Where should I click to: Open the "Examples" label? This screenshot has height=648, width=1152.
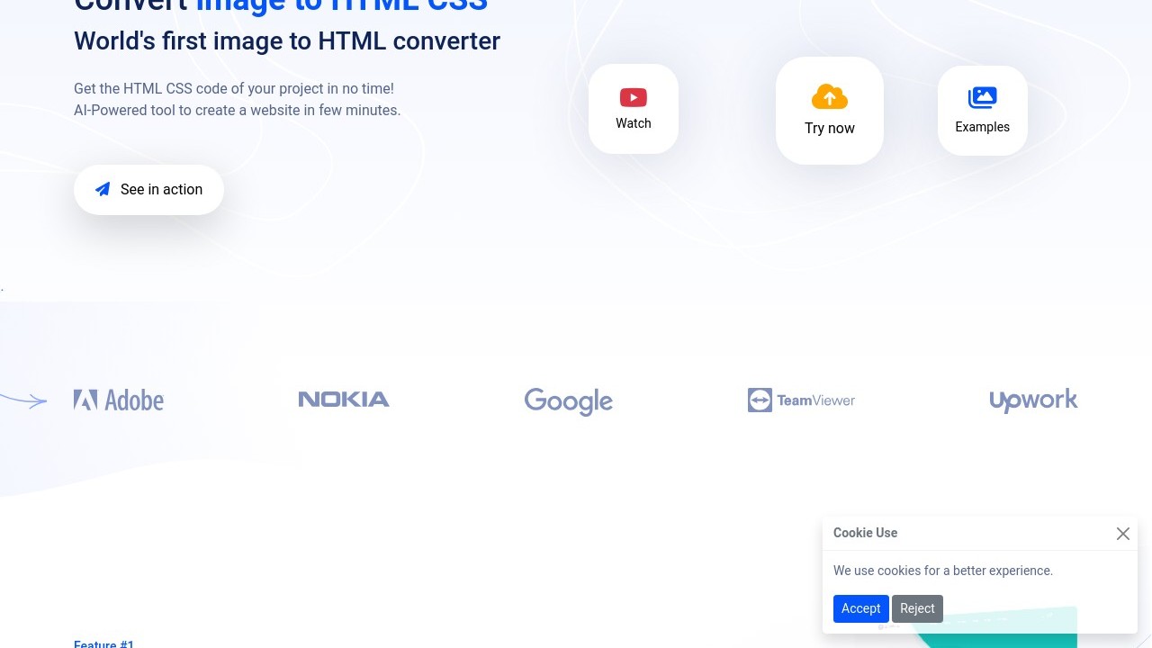[982, 127]
